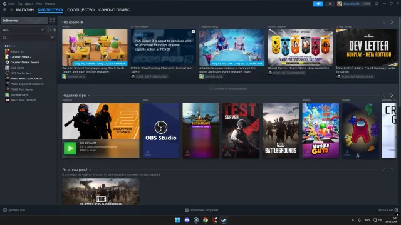Select PUBG: Test Server in list
The image size is (401, 225).
[22, 89]
